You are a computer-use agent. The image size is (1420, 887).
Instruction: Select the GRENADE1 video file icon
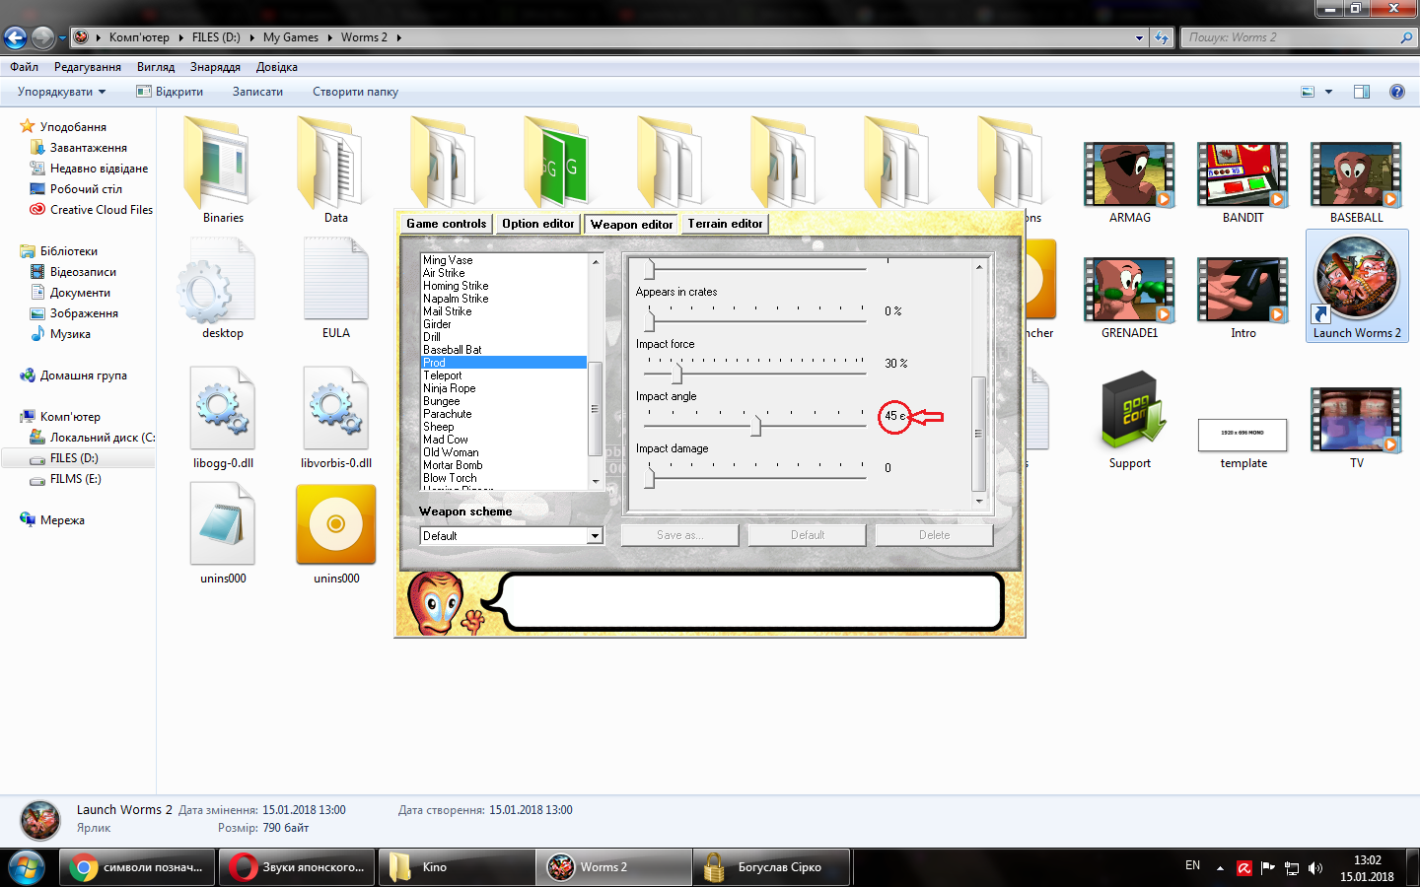[1130, 290]
